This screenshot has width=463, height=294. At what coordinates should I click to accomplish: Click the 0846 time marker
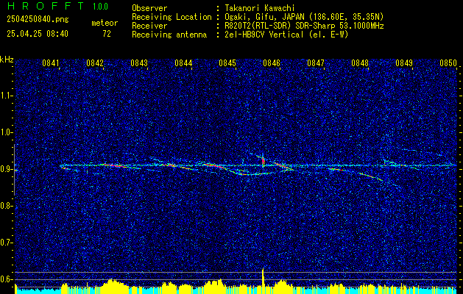point(272,63)
